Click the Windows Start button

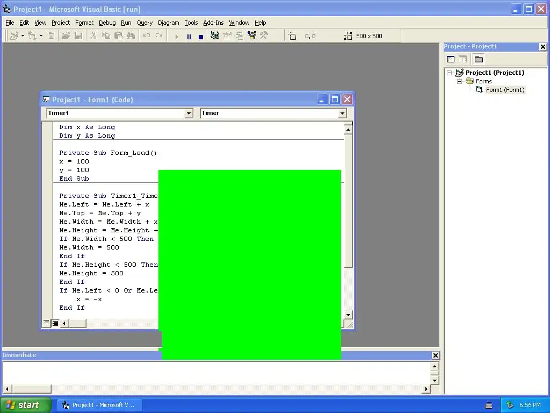pyautogui.click(x=25, y=405)
